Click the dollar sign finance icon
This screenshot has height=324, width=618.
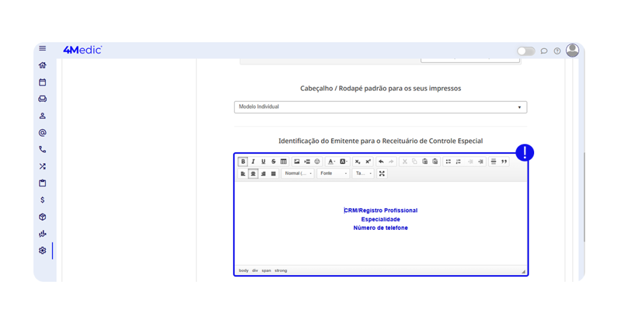(42, 200)
